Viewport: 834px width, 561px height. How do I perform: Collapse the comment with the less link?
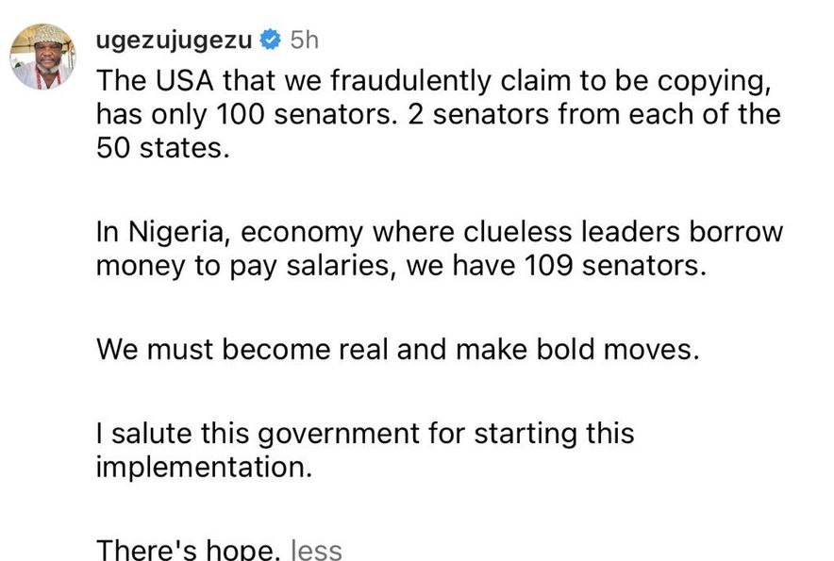tap(316, 549)
